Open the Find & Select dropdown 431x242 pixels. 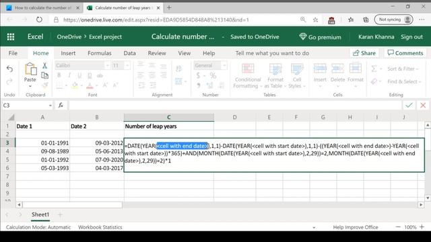404,81
